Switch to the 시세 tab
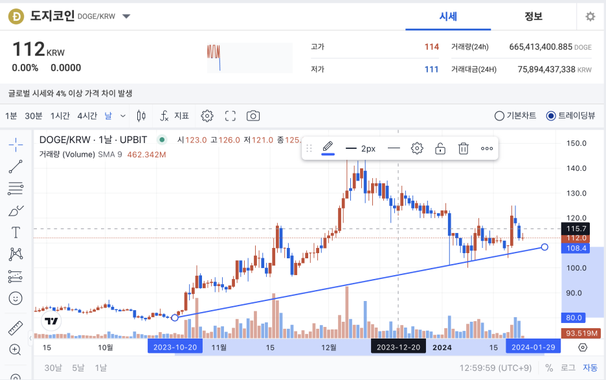This screenshot has height=380, width=606. [x=448, y=17]
